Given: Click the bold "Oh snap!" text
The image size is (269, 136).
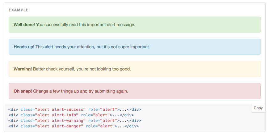Looking at the screenshot, I should (23, 91).
